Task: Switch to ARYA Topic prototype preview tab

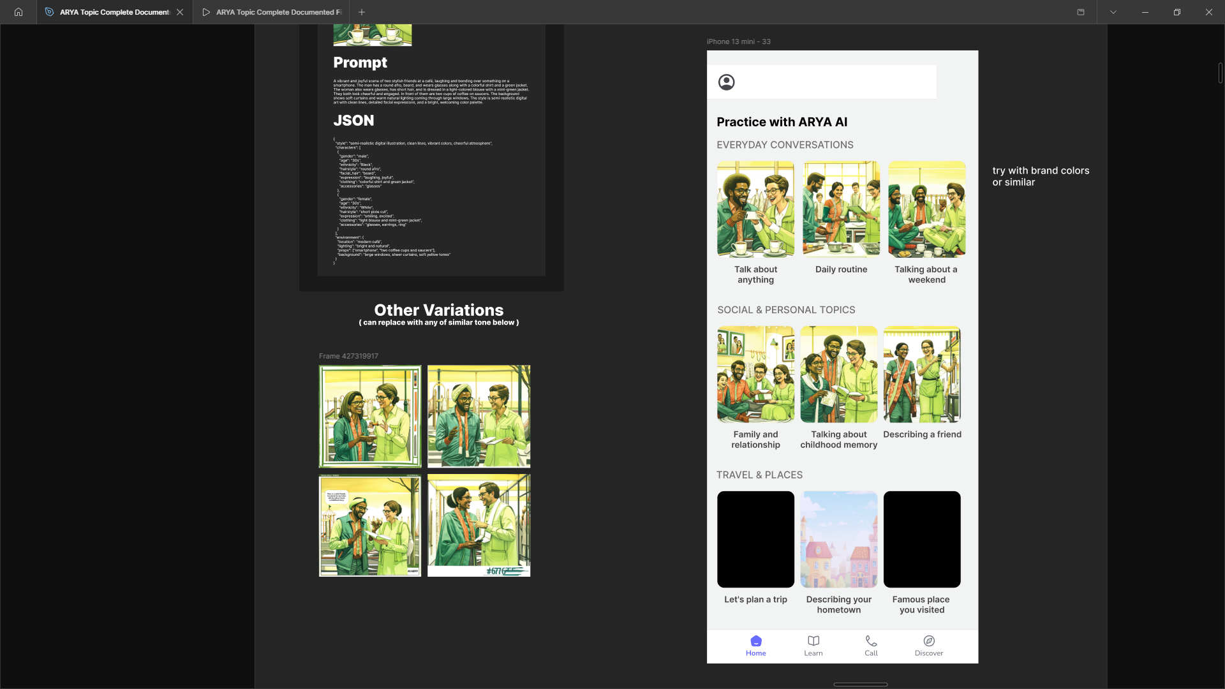Action: tap(272, 12)
